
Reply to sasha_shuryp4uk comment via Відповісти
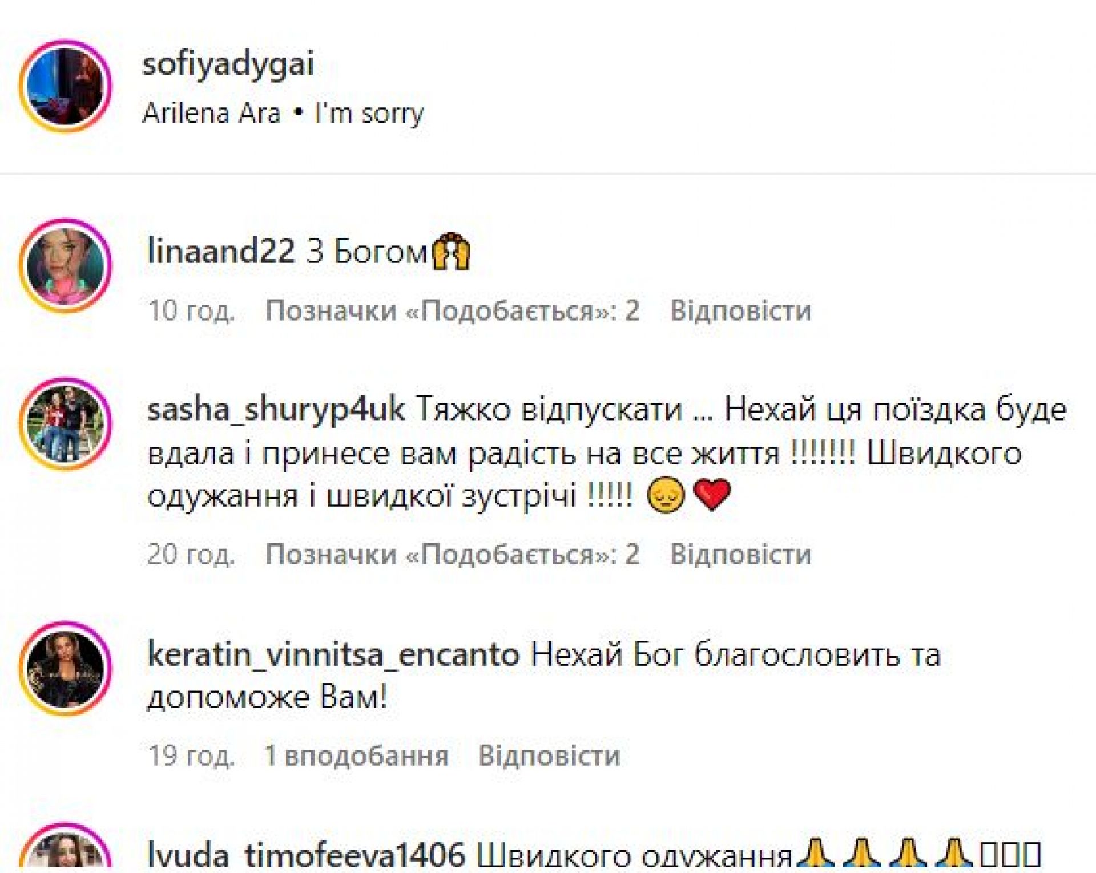(740, 554)
